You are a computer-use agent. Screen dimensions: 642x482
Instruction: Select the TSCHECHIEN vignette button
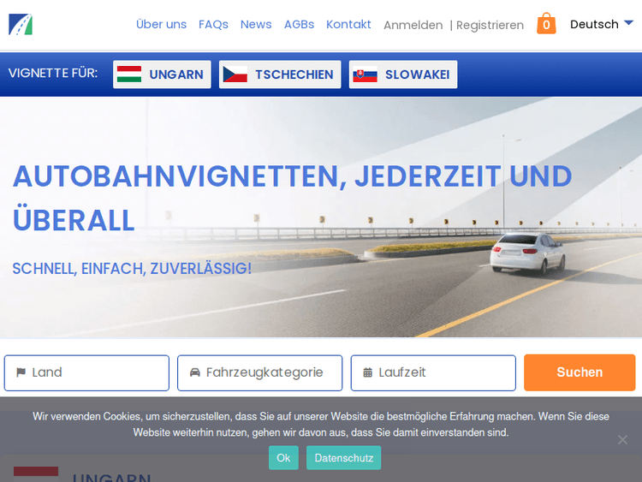(x=280, y=74)
